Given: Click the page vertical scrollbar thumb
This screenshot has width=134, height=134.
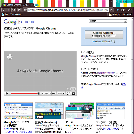Looking at the screenshot, I should [x=132, y=59].
